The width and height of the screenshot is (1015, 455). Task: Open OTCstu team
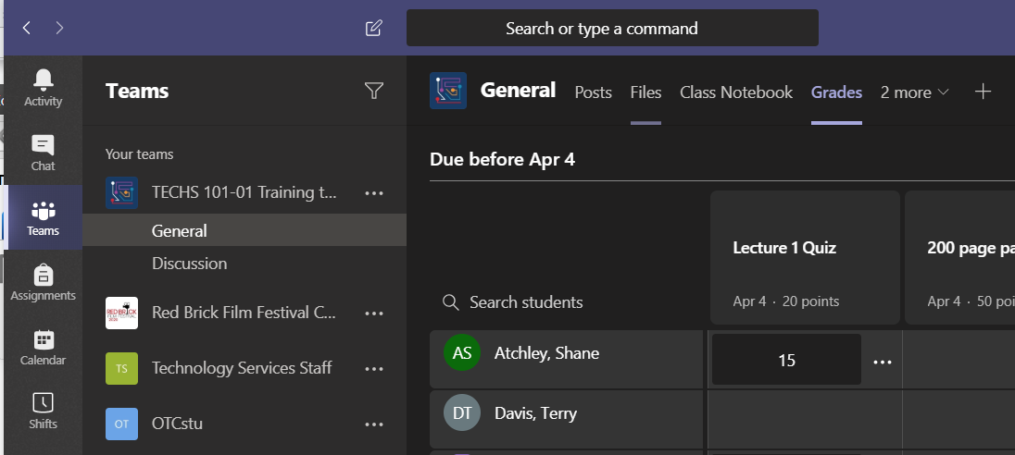pos(178,424)
